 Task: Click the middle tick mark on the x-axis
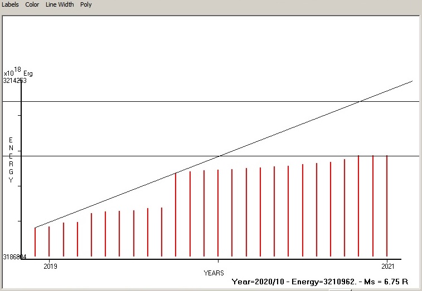pos(218,260)
